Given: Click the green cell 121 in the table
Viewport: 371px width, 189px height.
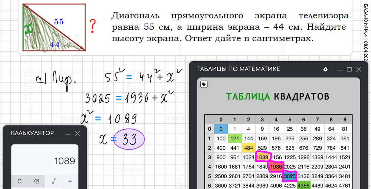Looking at the screenshot, I should (x=234, y=139).
